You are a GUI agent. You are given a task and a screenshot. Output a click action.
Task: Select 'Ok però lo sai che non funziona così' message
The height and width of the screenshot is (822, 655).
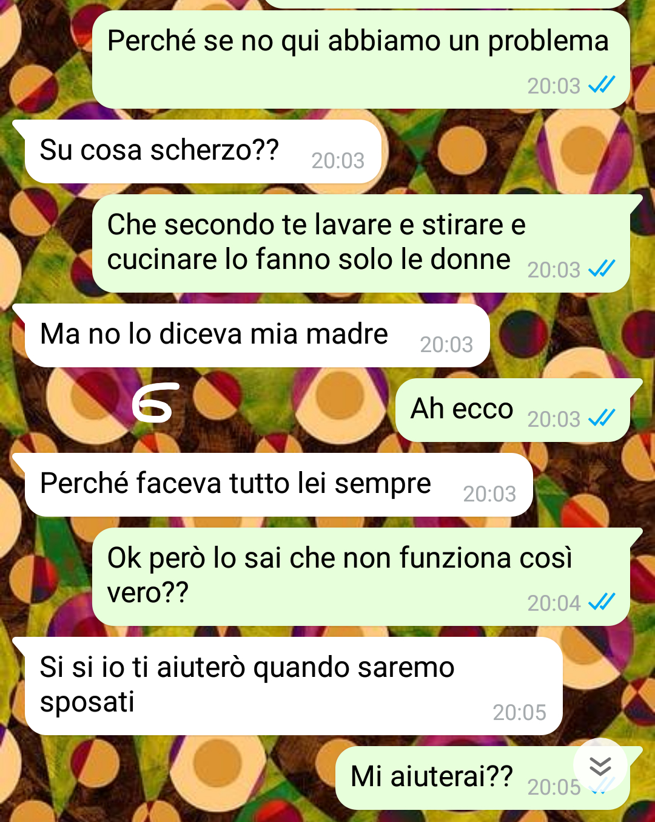pyautogui.click(x=361, y=577)
